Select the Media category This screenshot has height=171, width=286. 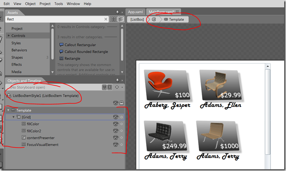(x=16, y=72)
